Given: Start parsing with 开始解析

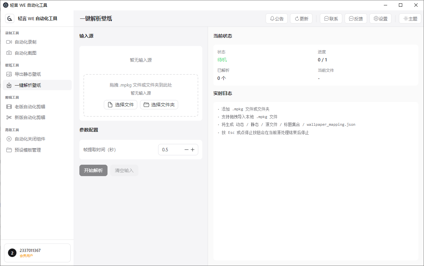Looking at the screenshot, I should click(x=93, y=170).
